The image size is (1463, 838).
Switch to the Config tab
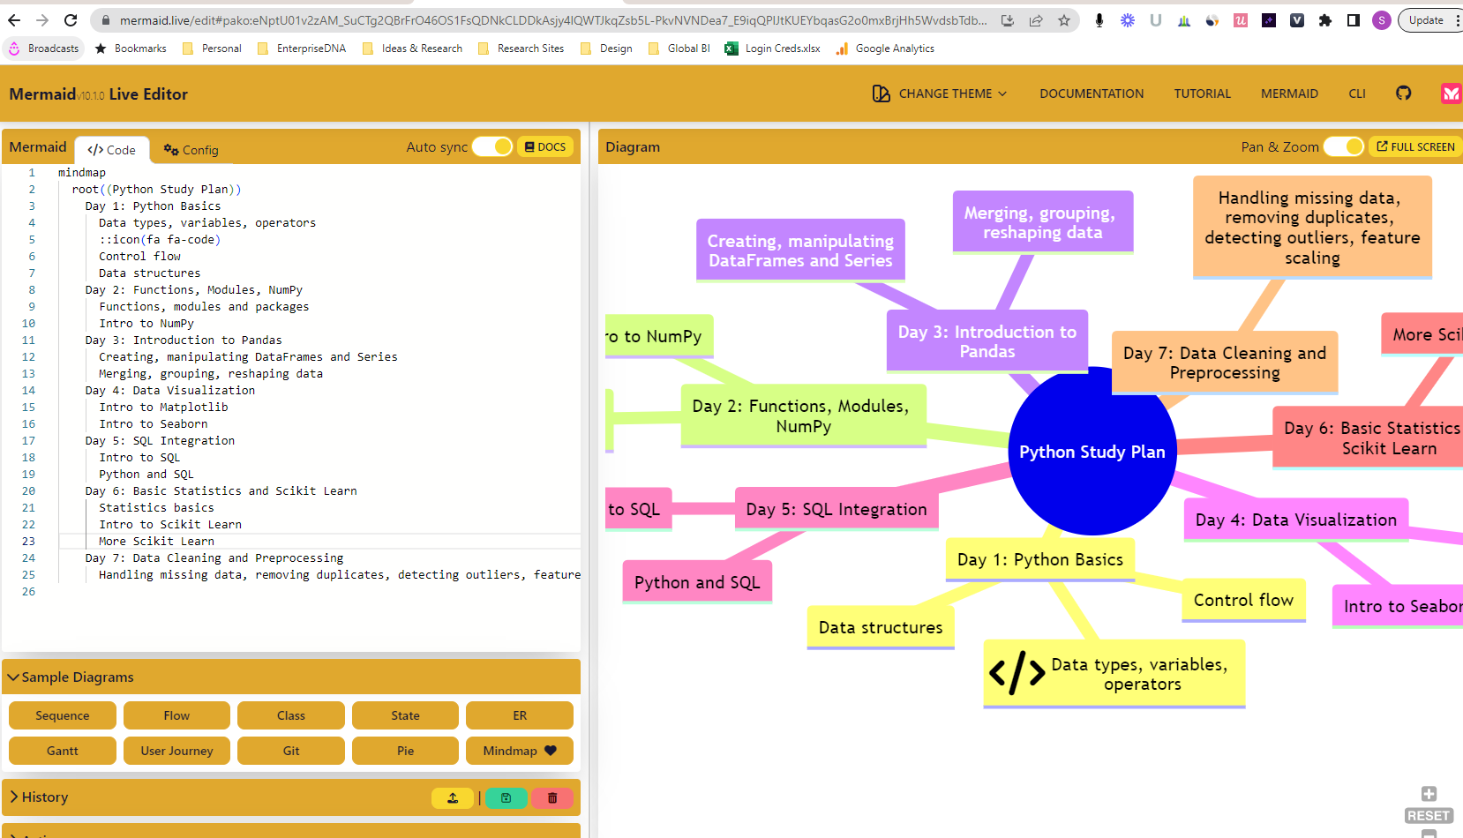coord(191,150)
